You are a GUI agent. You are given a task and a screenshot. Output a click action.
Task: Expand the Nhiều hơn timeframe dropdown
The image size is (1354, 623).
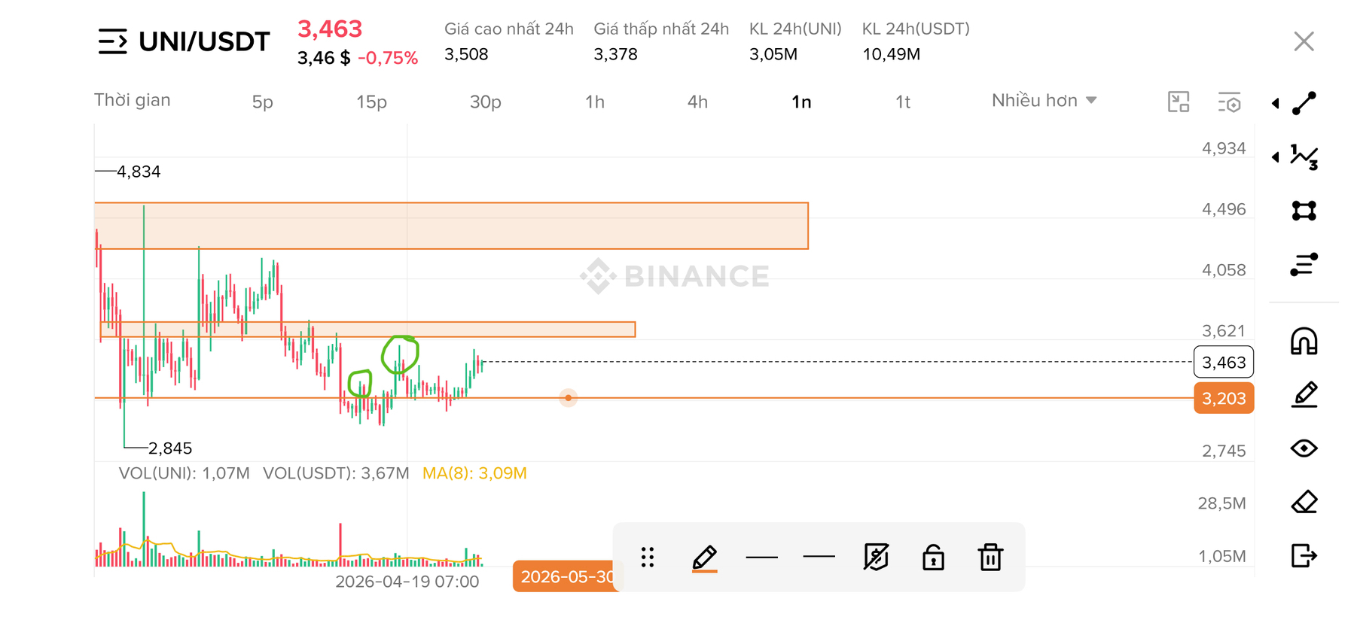point(1044,101)
